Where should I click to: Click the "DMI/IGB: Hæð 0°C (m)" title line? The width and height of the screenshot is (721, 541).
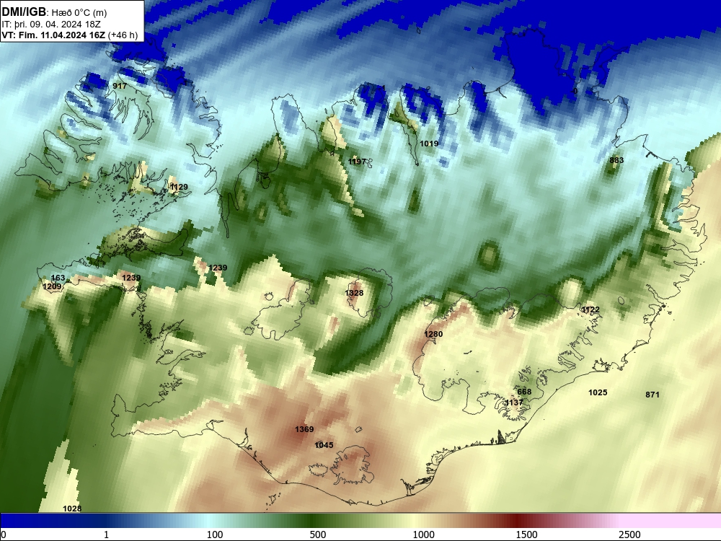pos(54,12)
